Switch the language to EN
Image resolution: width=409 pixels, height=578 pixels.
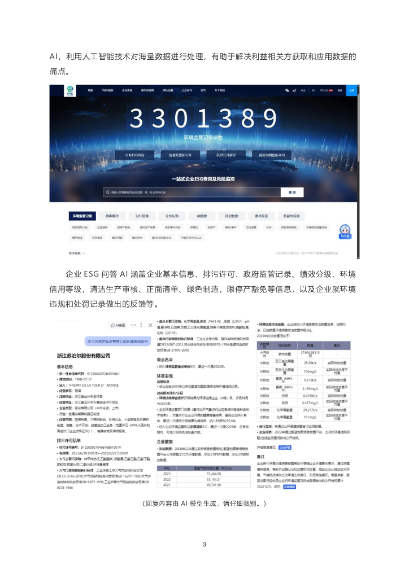(x=314, y=90)
